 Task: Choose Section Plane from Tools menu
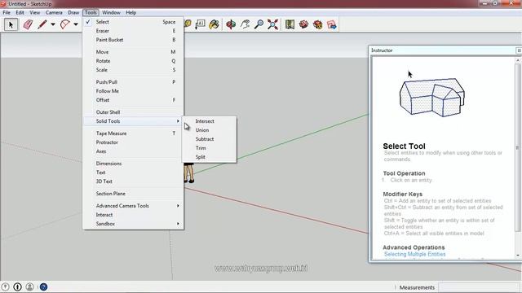133,194
